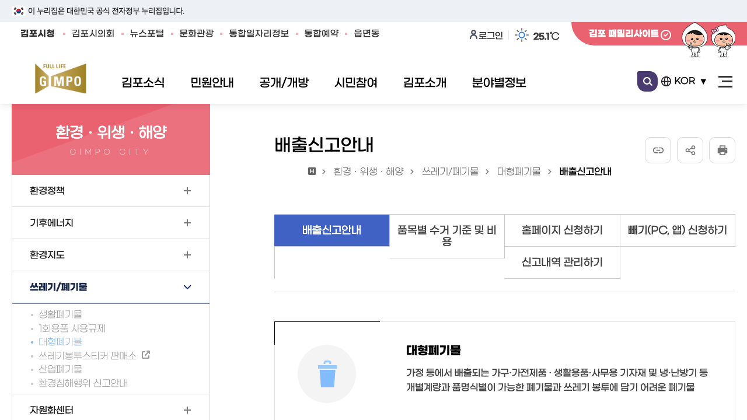Click the Gimpo Full Life logo

(x=61, y=78)
